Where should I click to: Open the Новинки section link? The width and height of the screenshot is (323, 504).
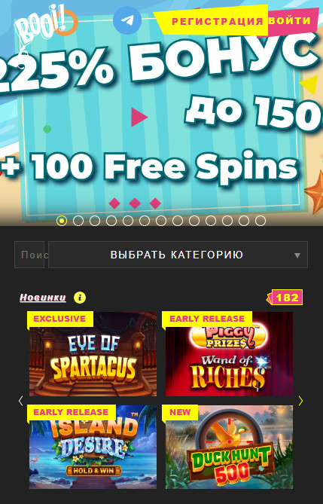(43, 298)
